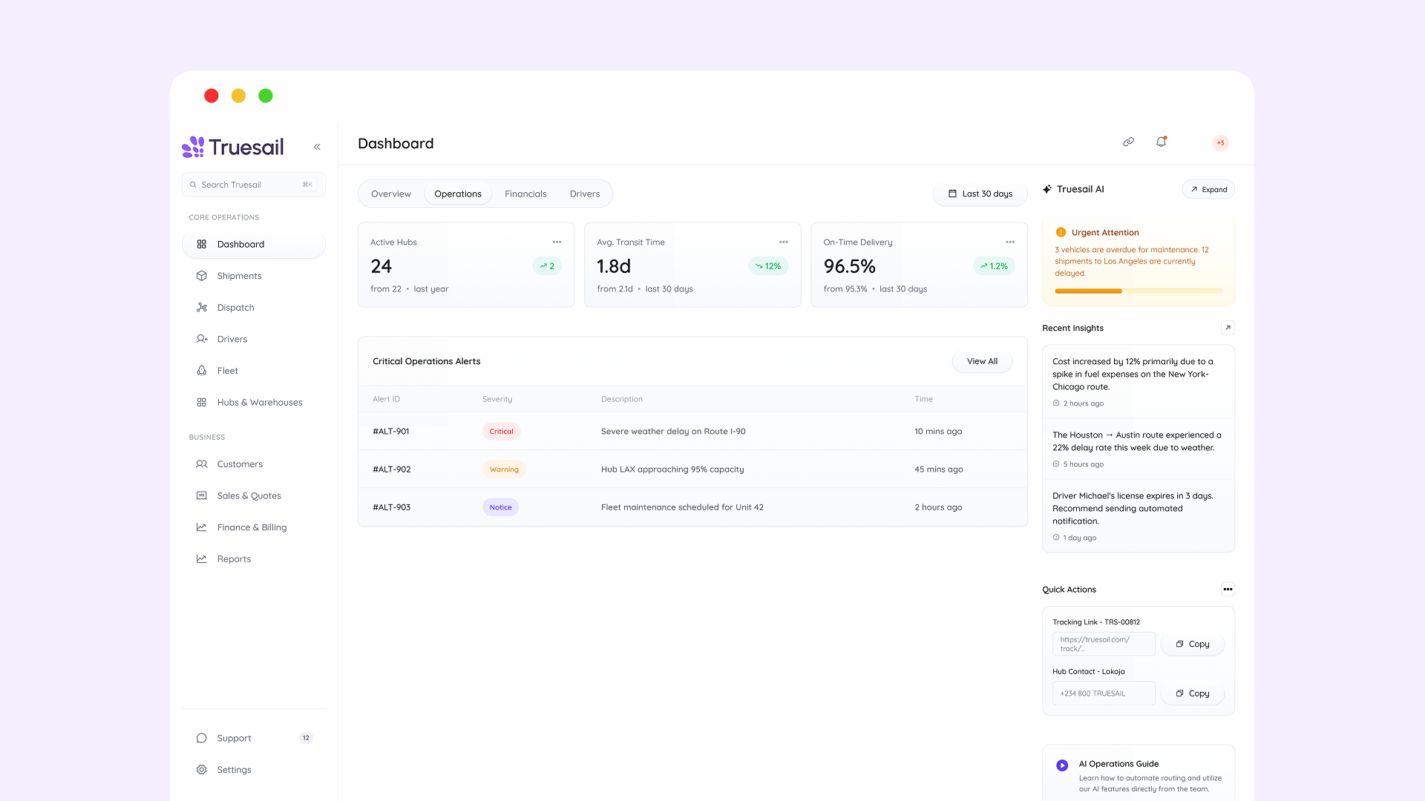Open the notifications bell
Viewport: 1425px width, 801px height.
(1162, 142)
